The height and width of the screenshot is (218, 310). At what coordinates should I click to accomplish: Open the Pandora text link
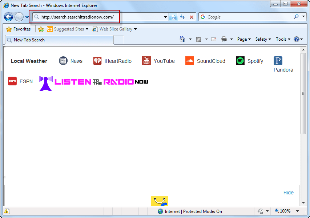tap(283, 70)
